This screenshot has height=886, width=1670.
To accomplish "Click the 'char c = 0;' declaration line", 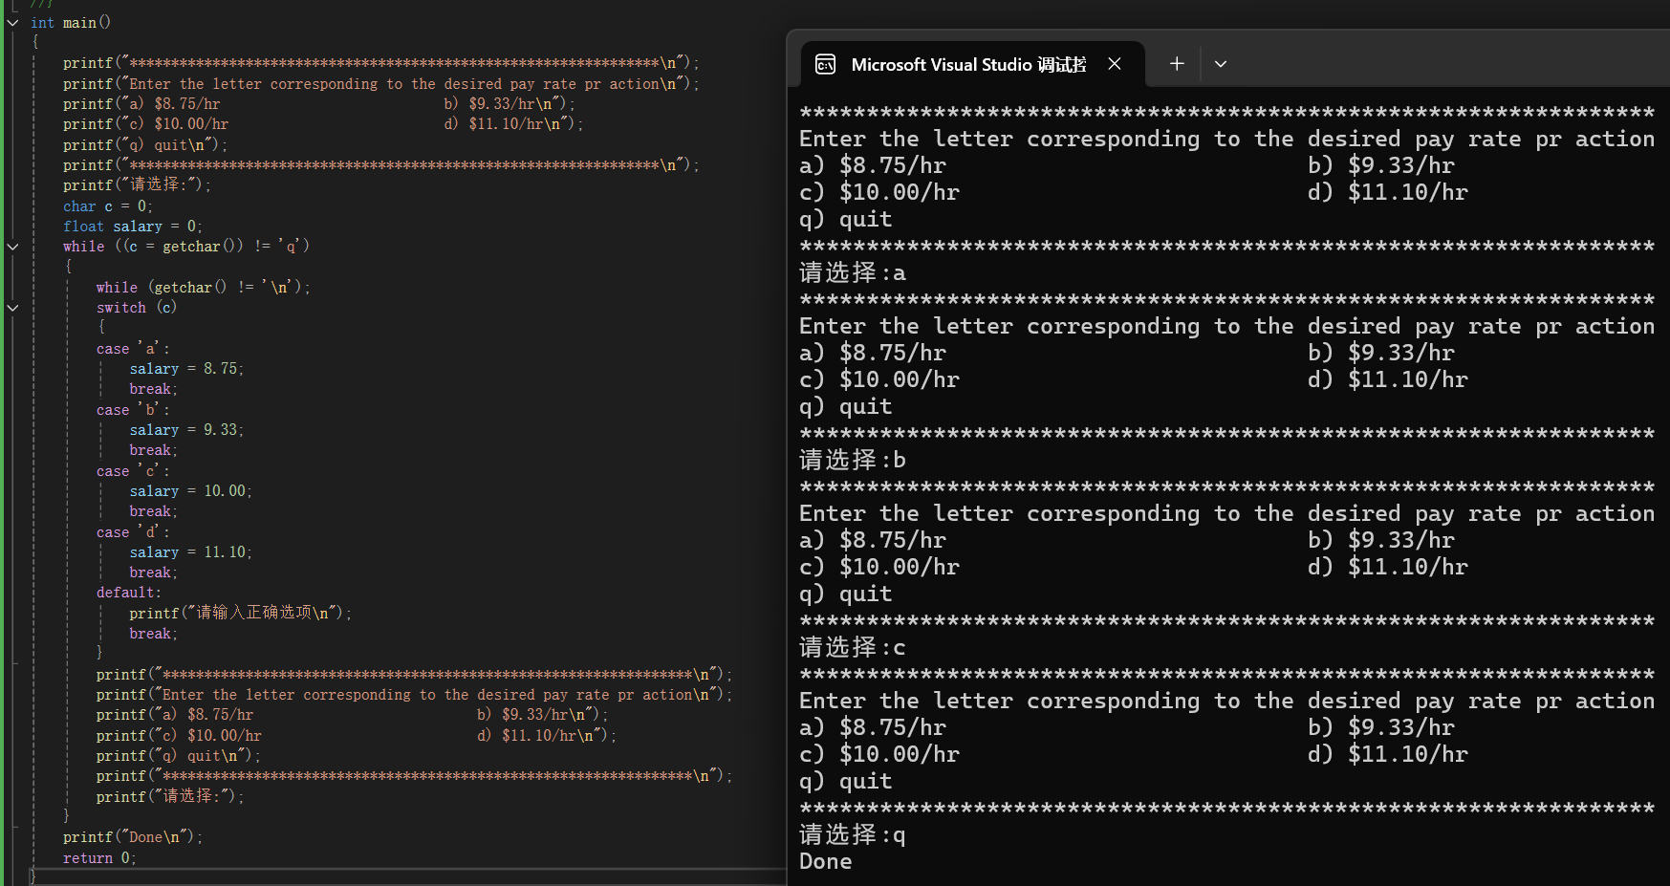I will tap(108, 206).
